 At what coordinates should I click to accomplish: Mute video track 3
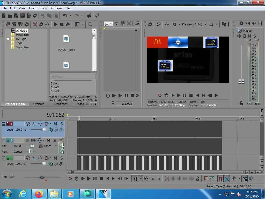[x=55, y=158]
